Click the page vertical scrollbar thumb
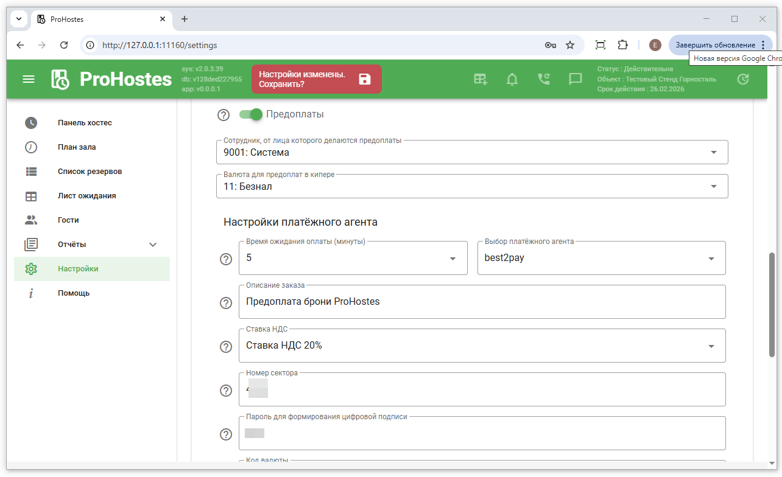The width and height of the screenshot is (782, 477). (772, 304)
